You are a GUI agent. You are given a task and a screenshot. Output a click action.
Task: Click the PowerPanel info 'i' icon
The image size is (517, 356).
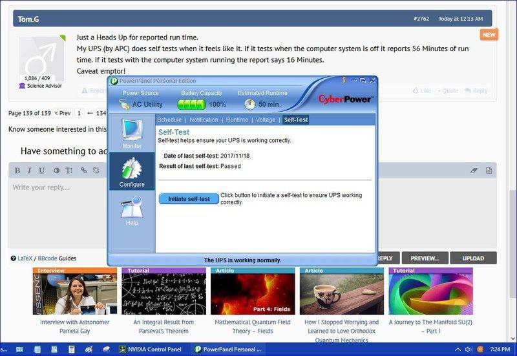tap(344, 80)
